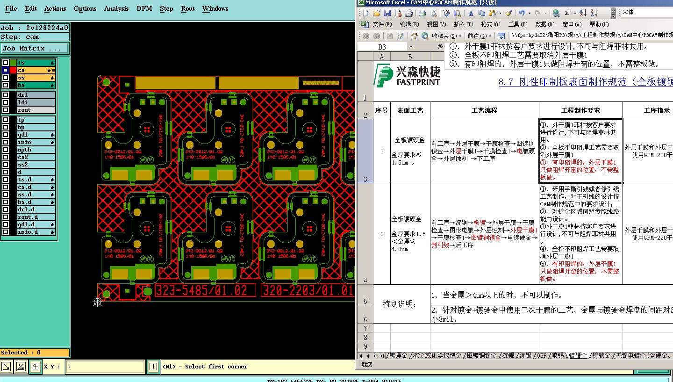The width and height of the screenshot is (673, 382).
Task: Switch to the 镀软金 sheet tab
Action: click(601, 356)
